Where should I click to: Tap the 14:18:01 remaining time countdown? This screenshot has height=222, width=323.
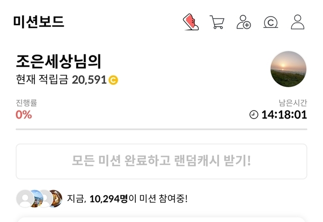pyautogui.click(x=284, y=115)
